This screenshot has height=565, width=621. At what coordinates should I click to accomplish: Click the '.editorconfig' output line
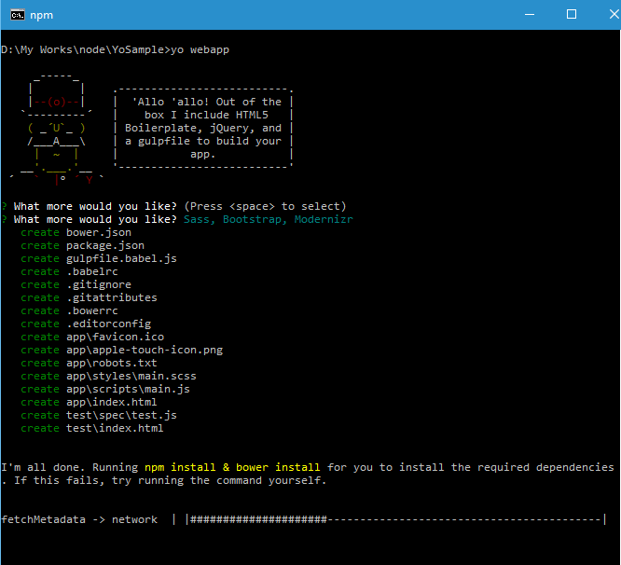[x=108, y=324]
